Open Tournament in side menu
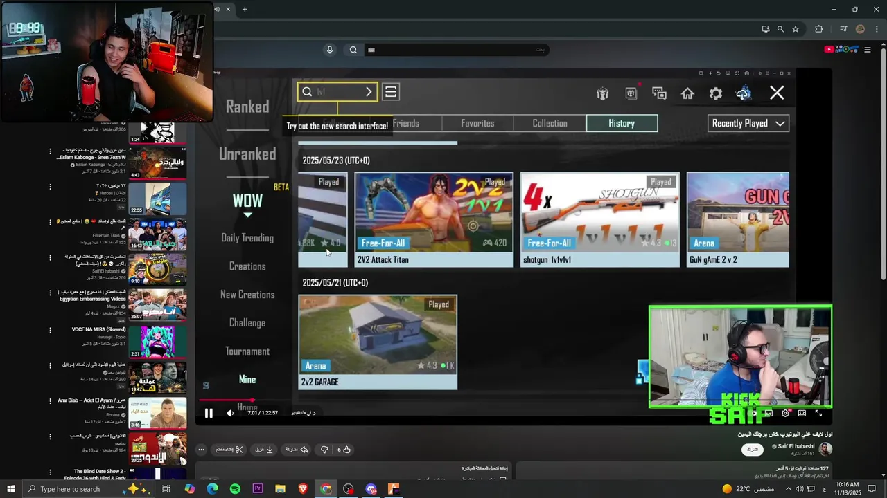 pos(247,351)
